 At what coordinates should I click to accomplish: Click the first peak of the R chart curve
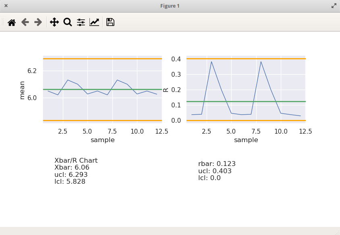point(211,62)
